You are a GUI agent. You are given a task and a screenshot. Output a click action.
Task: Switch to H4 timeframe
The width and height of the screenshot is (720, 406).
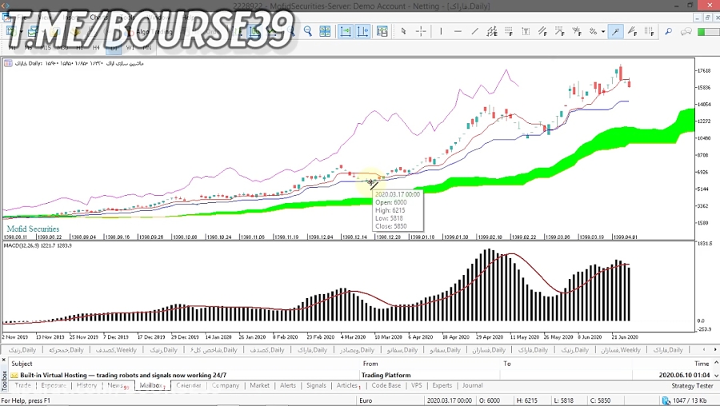click(96, 48)
